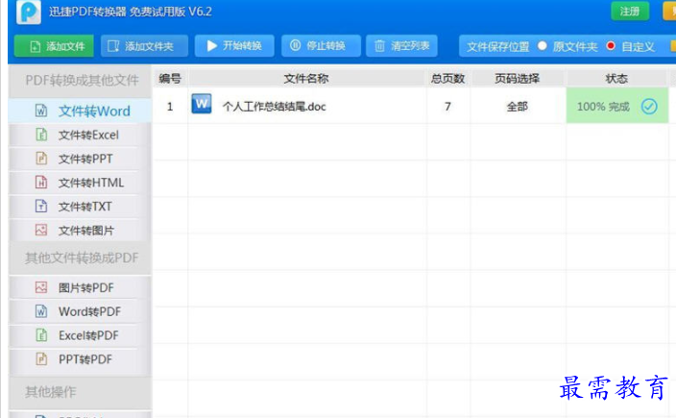Start conversion with 开始转换

(x=234, y=46)
